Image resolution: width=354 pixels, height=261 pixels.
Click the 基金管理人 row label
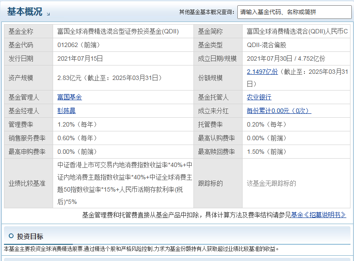[x=24, y=97]
